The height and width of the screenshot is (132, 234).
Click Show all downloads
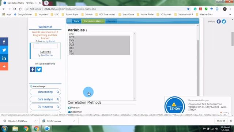pyautogui.click(x=221, y=121)
